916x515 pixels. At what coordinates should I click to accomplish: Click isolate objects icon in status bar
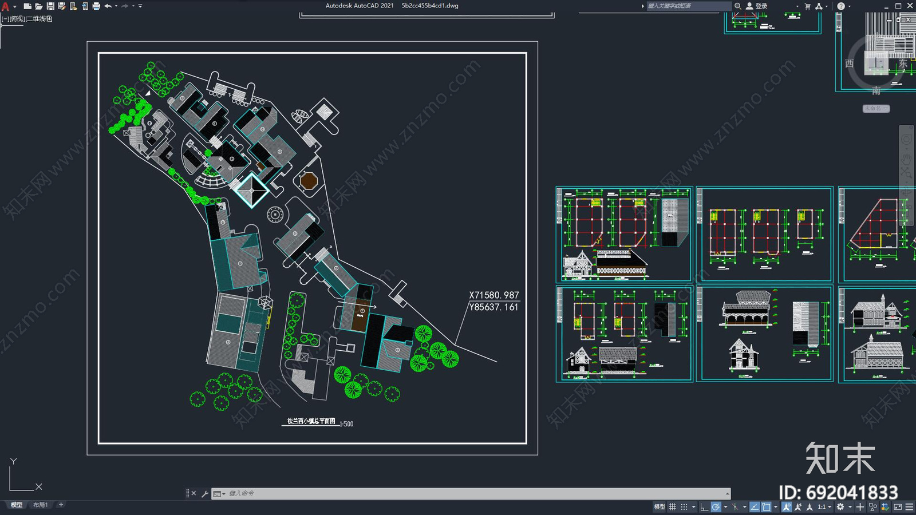(x=873, y=507)
